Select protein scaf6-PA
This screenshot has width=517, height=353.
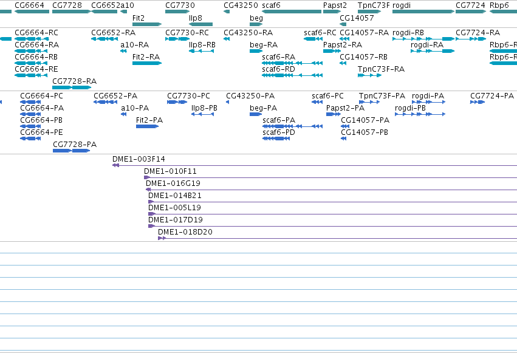coord(292,126)
